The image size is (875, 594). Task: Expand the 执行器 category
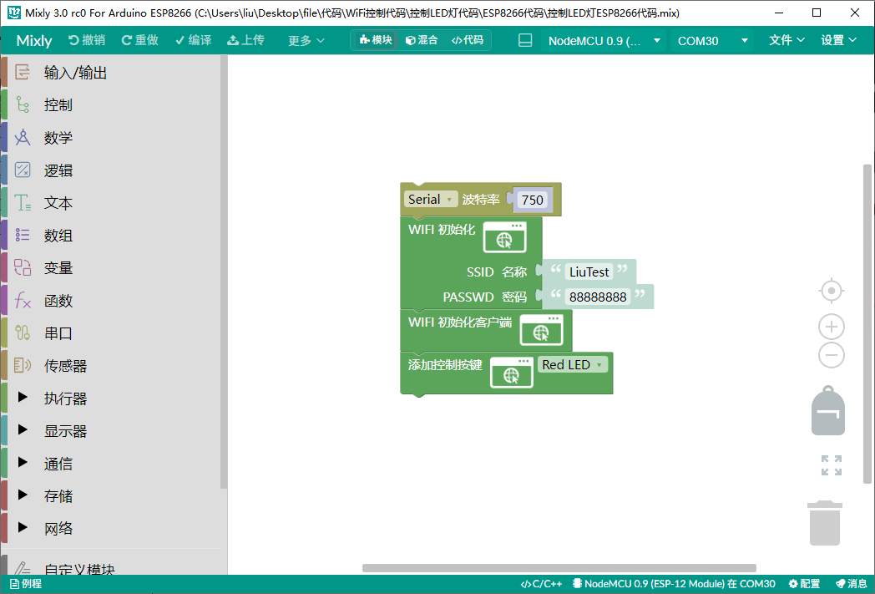point(23,398)
